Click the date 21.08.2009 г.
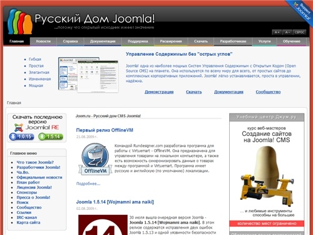 point(87,137)
